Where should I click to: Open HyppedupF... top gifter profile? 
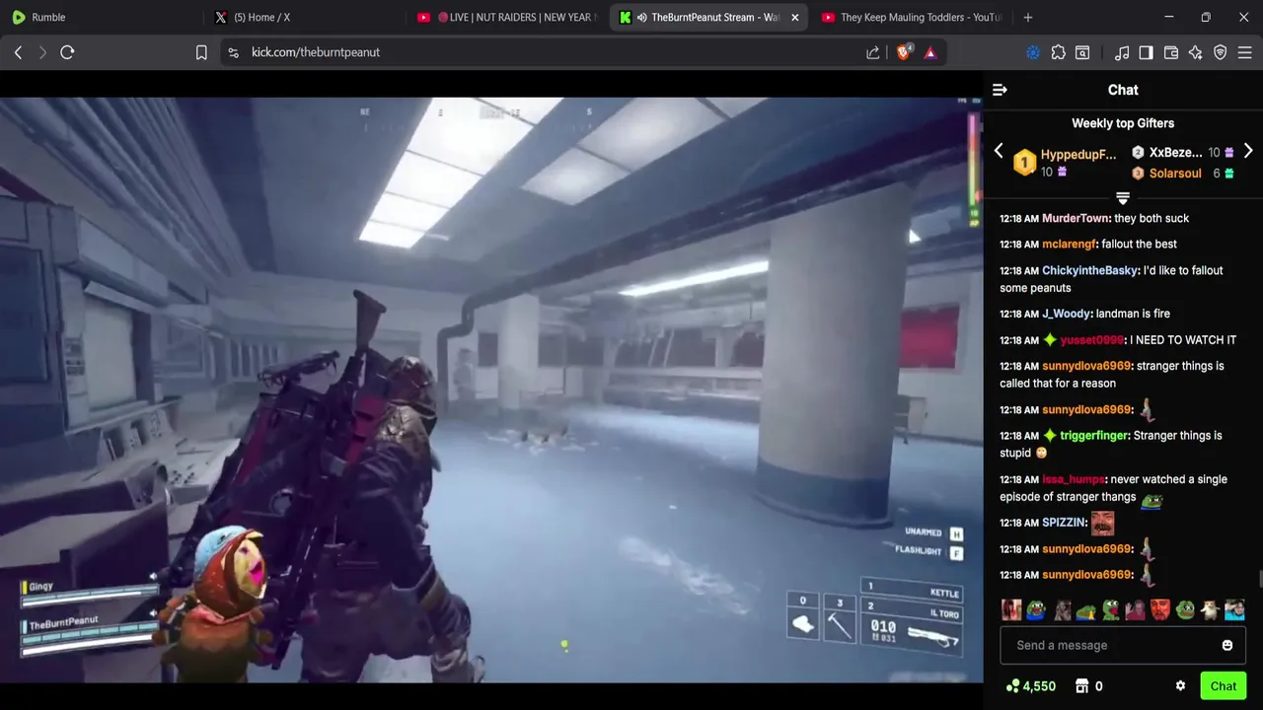[1078, 155]
